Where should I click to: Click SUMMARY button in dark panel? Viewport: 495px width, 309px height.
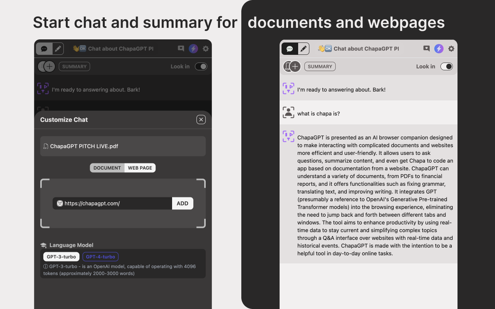point(74,66)
